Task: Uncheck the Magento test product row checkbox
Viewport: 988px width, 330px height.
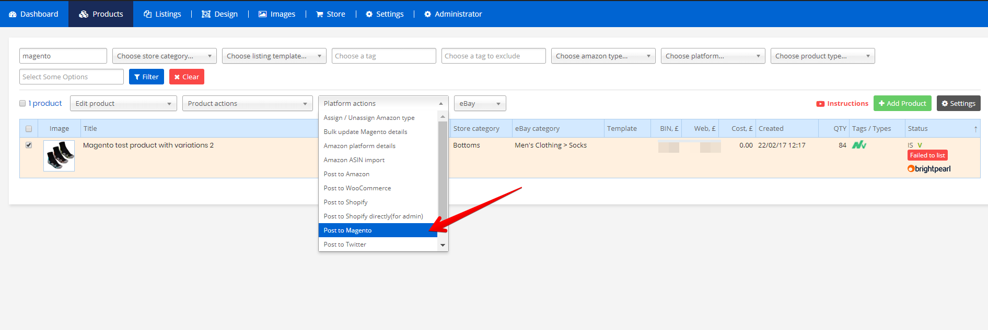Action: [x=29, y=145]
